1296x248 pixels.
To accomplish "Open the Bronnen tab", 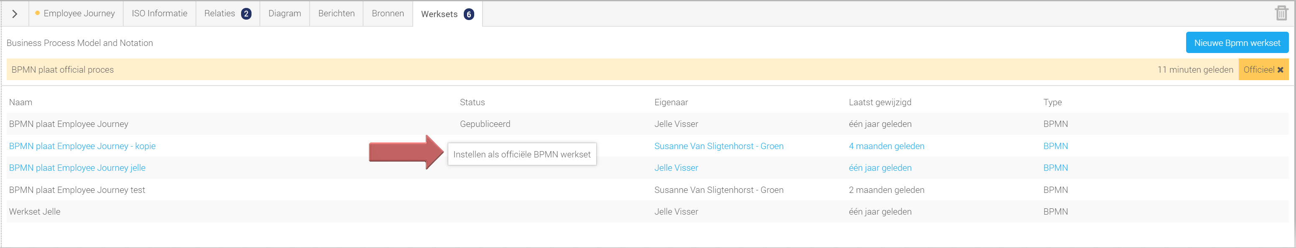I will [387, 14].
